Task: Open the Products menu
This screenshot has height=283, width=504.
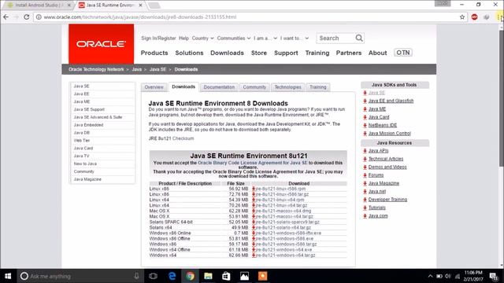Action: (154, 53)
